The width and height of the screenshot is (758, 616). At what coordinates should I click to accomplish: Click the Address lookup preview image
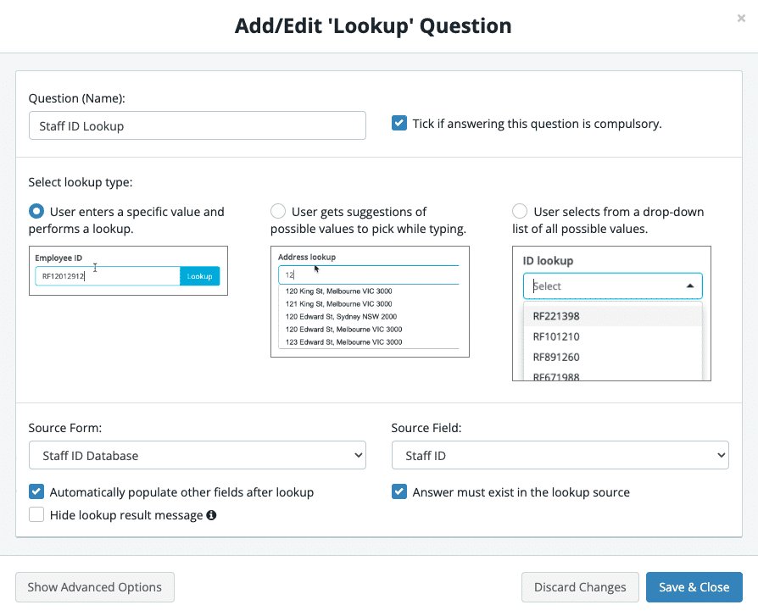pos(370,302)
